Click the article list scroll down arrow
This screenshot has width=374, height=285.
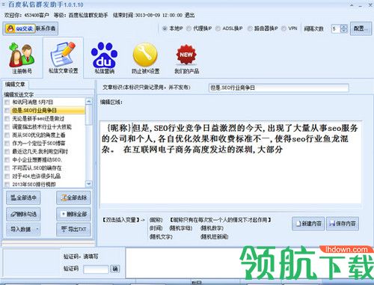pos(89,184)
